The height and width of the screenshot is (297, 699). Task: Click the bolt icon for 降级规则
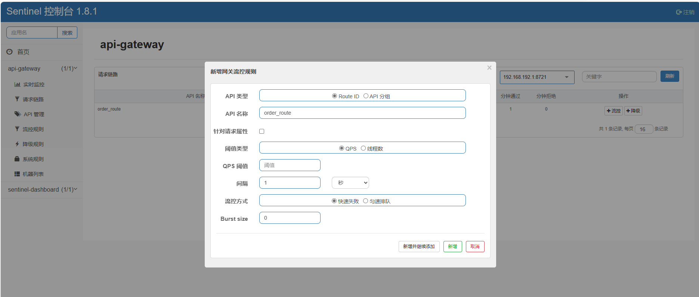17,144
